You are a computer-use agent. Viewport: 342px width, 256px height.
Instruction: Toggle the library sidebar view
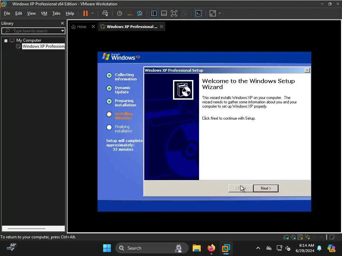point(154,13)
